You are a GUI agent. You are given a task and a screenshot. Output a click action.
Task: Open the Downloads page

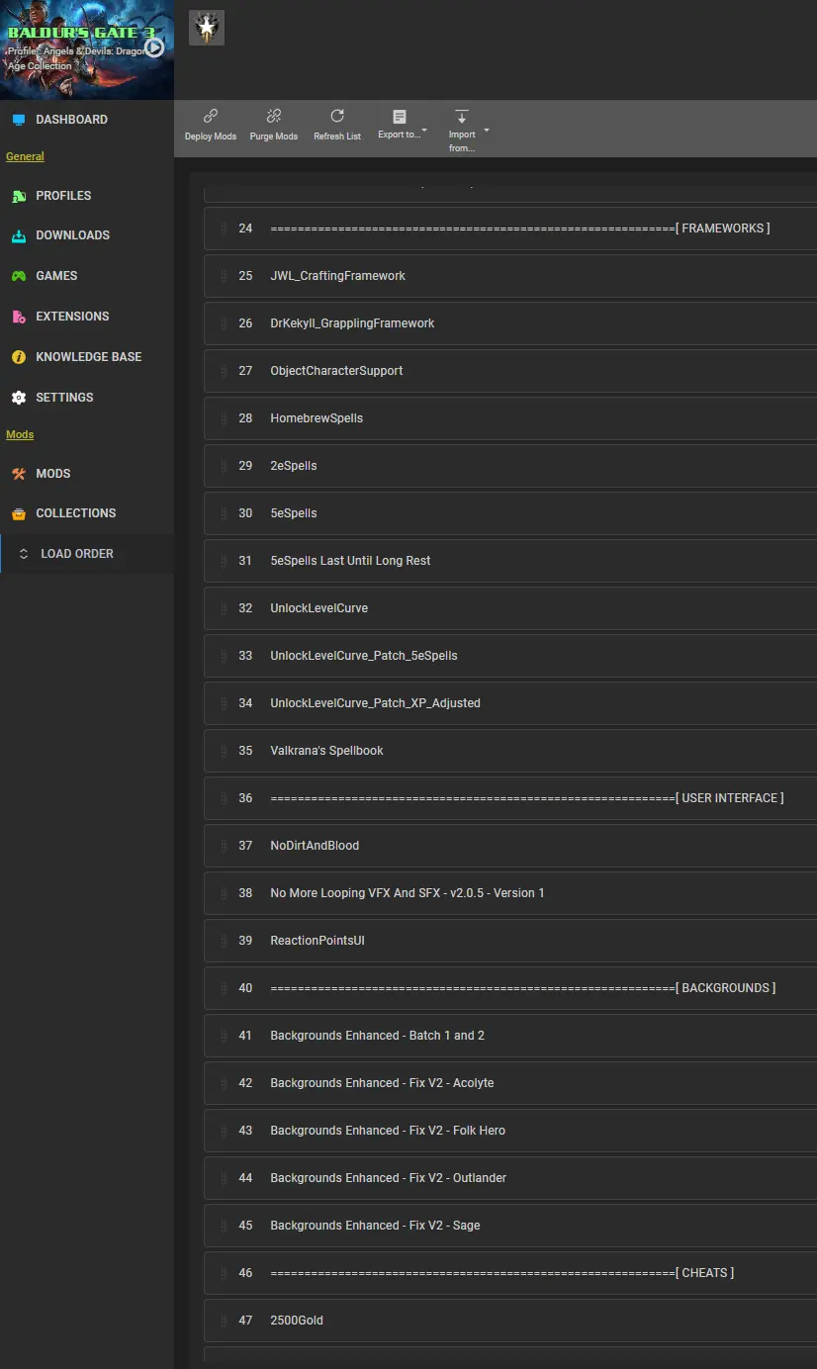coord(87,235)
